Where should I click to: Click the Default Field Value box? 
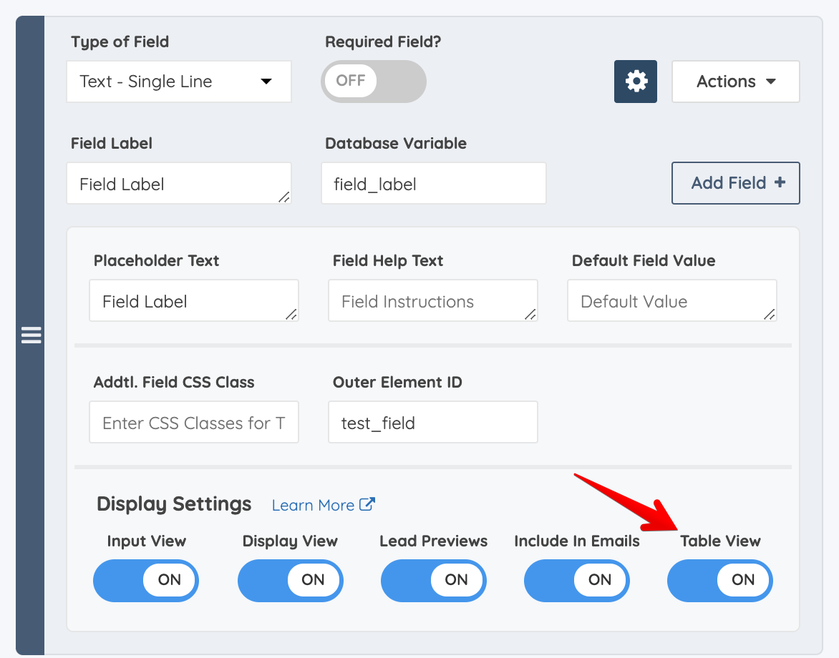pos(671,300)
